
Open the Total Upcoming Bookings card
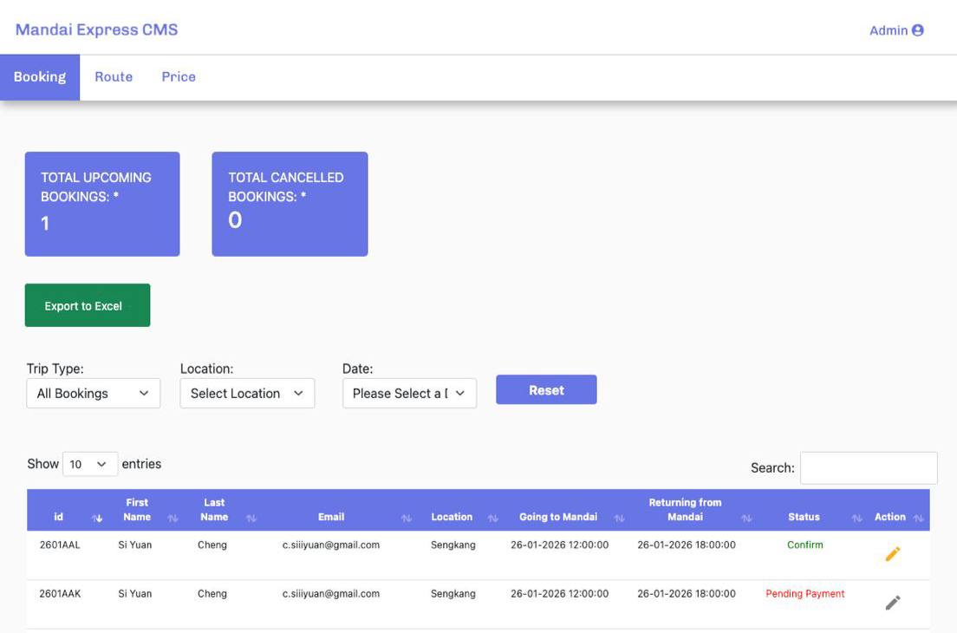pos(102,204)
